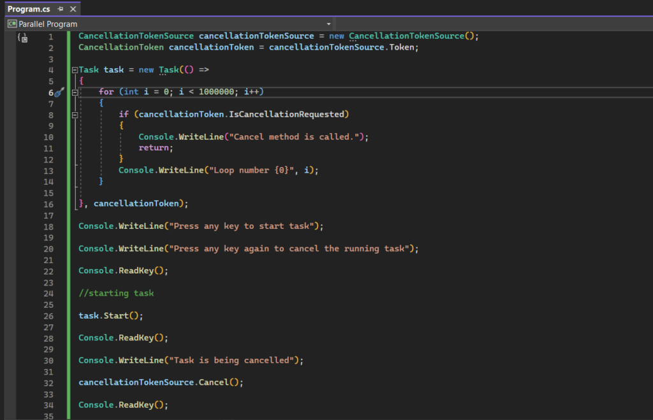Screen dimensions: 653x420
Task: Click the "int" keyword in the for loop
Action: tap(131, 92)
